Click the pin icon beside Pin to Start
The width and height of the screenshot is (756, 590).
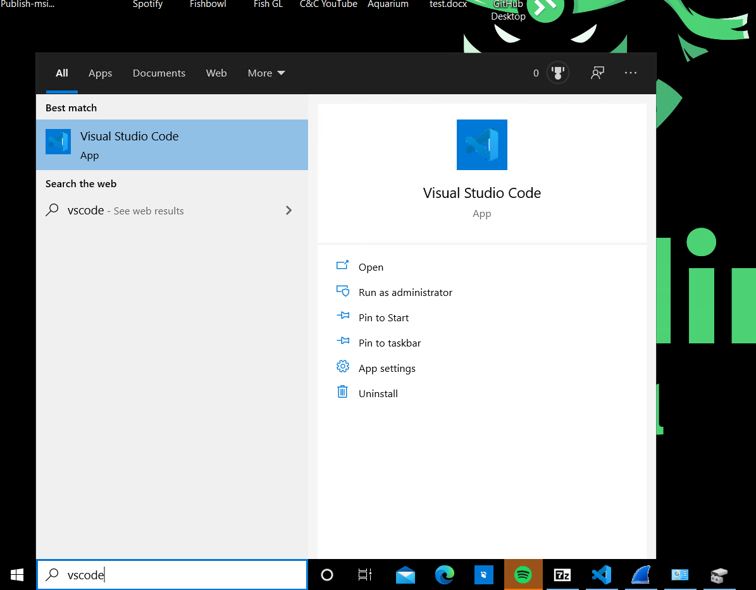click(343, 316)
